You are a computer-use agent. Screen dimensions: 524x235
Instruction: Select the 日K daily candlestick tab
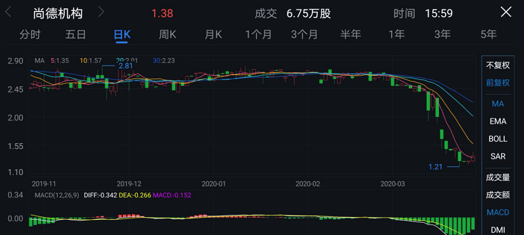pyautogui.click(x=122, y=34)
